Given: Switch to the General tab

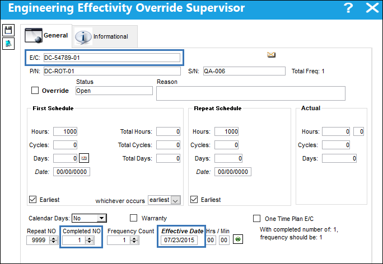Looking at the screenshot, I should (x=46, y=36).
